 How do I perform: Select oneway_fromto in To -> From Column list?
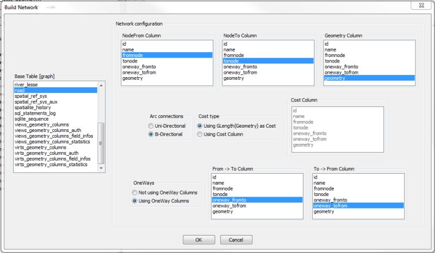coord(358,200)
